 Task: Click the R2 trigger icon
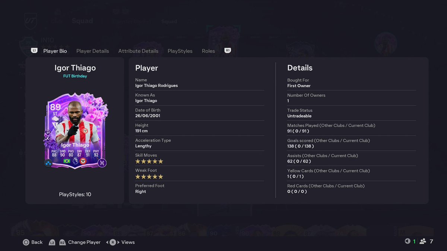click(62, 242)
